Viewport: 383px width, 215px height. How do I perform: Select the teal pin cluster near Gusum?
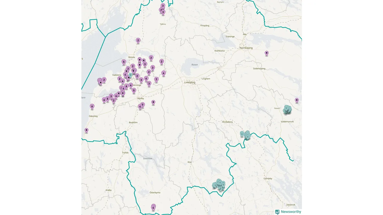(x=287, y=110)
